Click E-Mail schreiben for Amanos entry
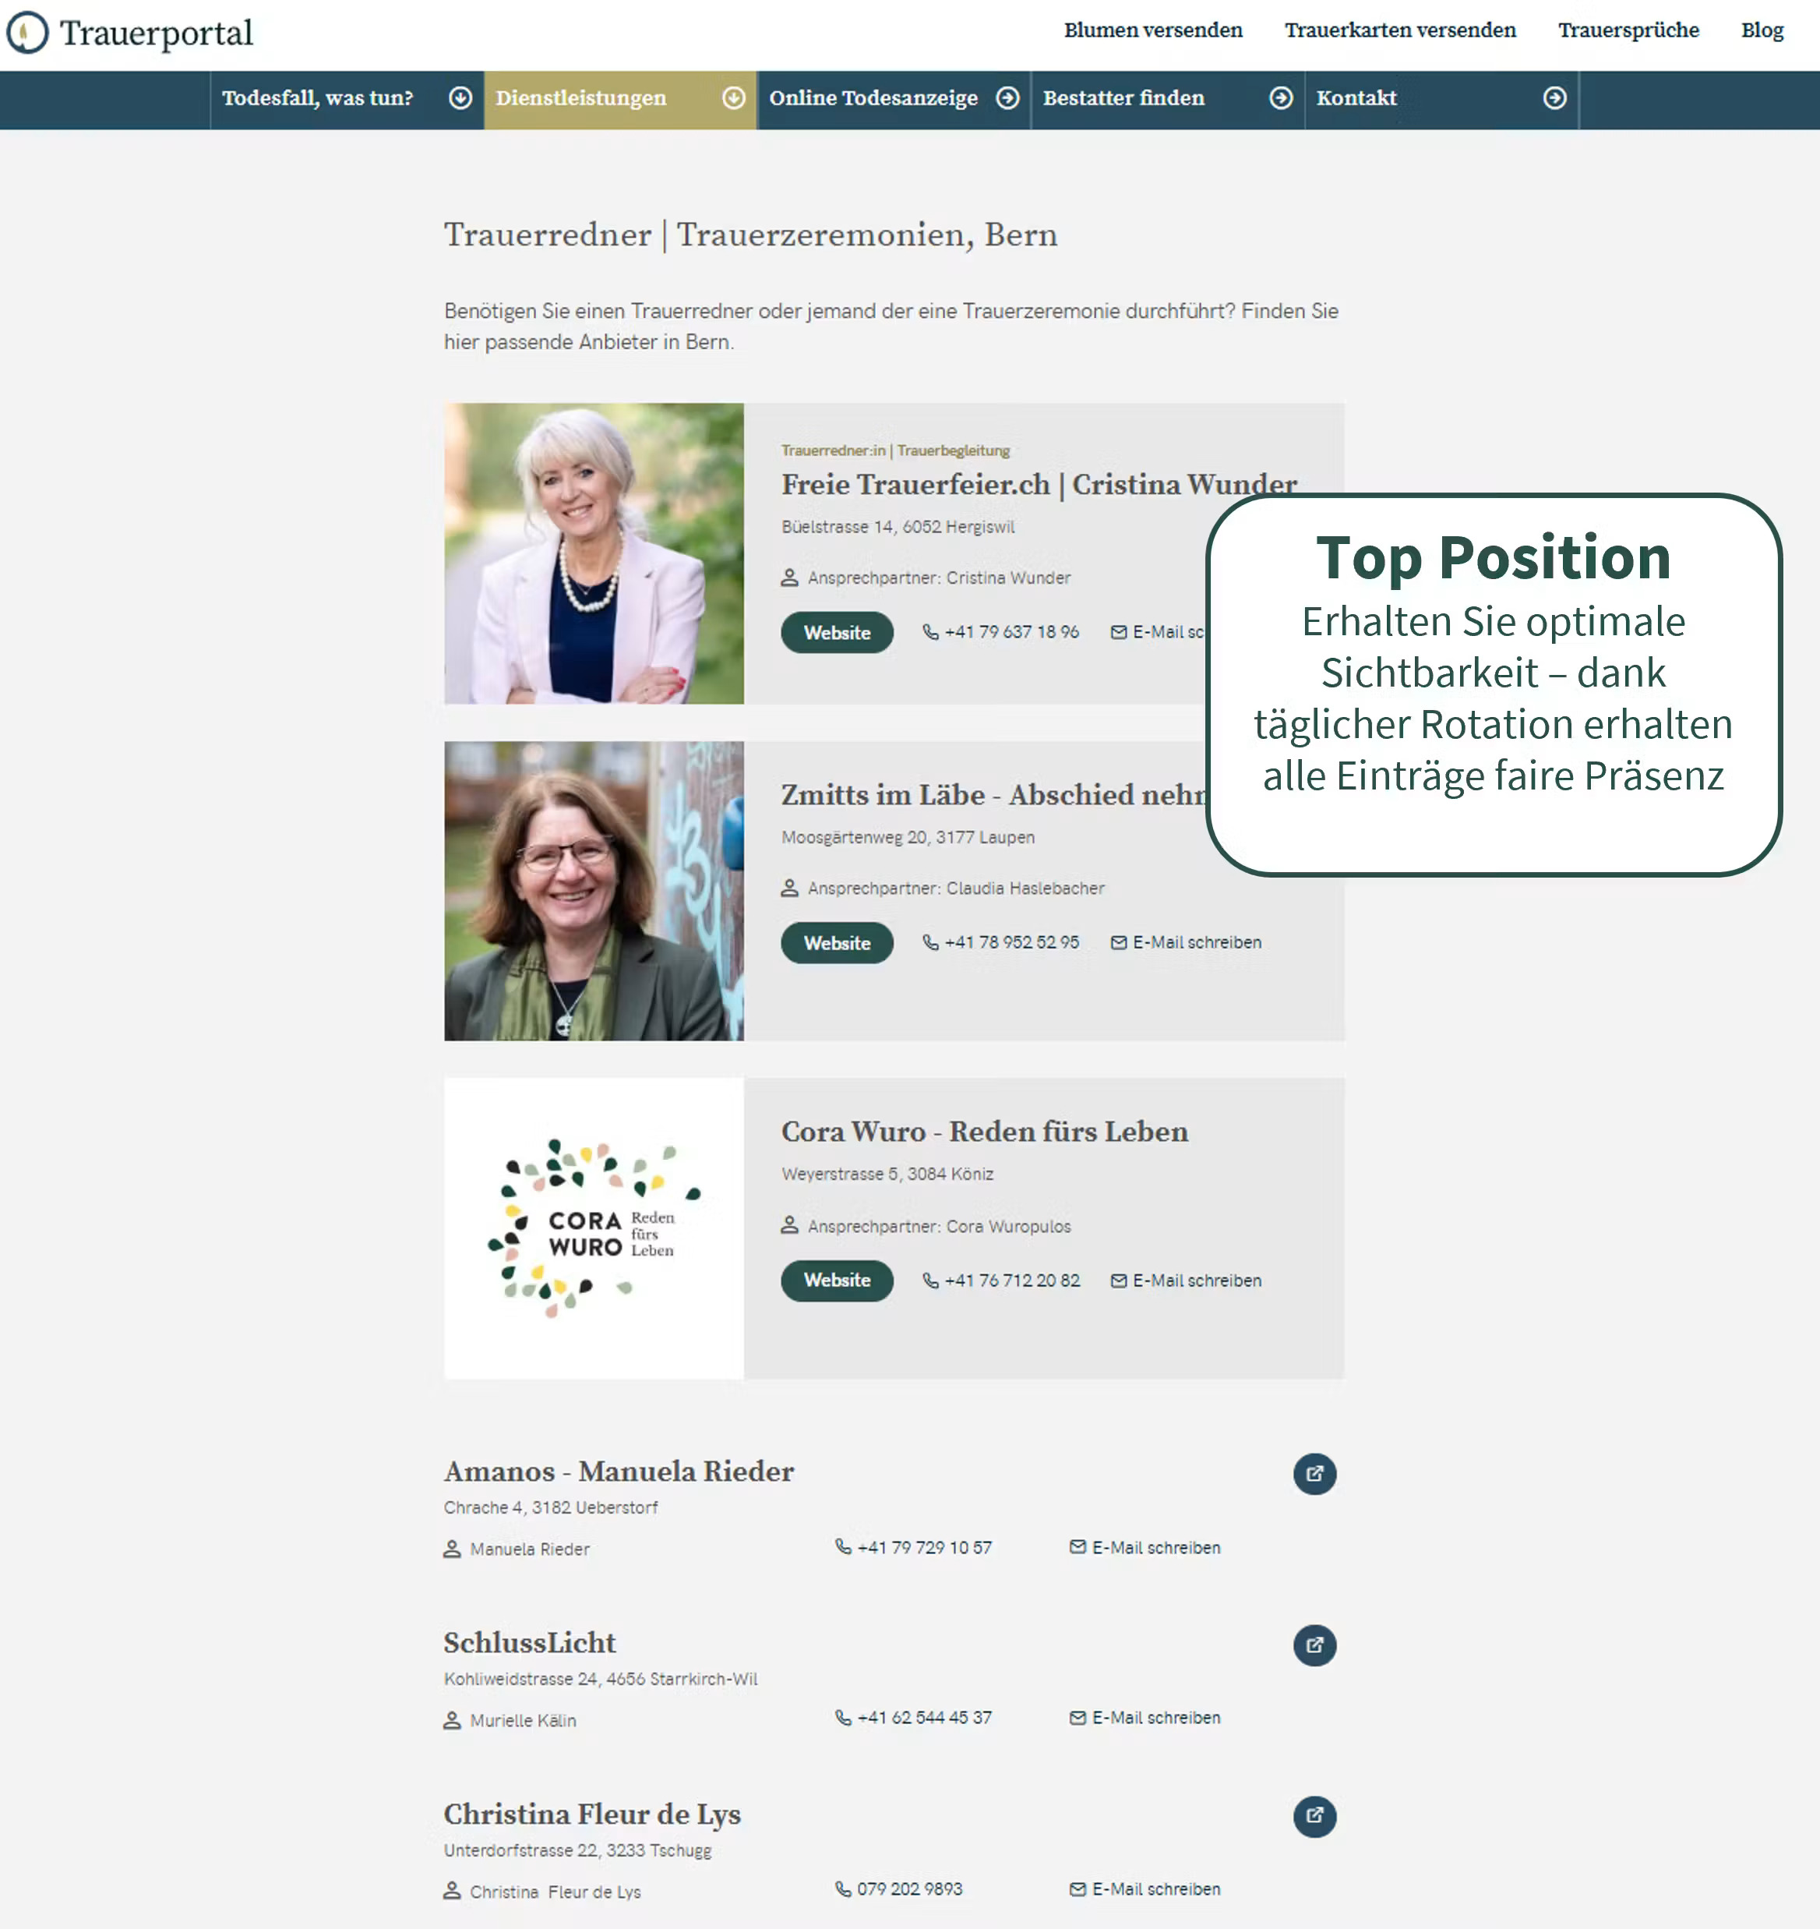Screen dimensions: 1820x1929 1156,1548
